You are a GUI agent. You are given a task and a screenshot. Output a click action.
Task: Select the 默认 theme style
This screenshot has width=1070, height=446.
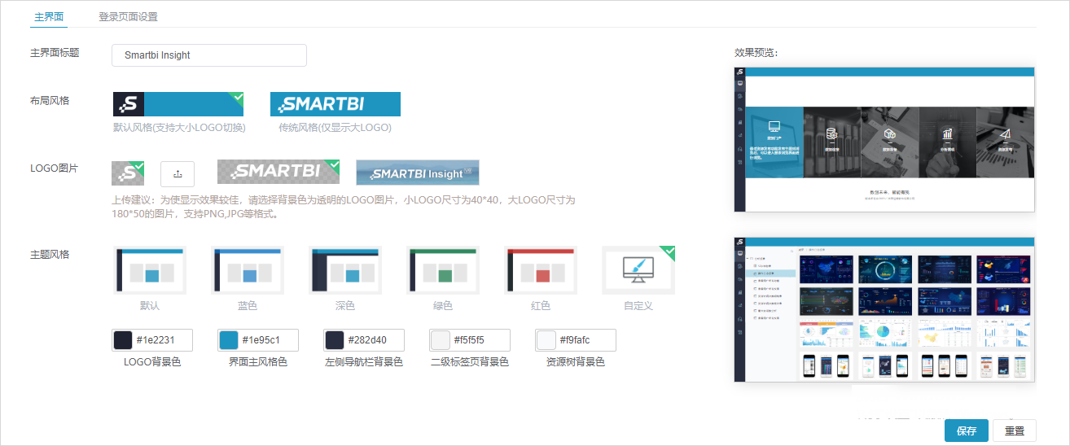[x=150, y=270]
